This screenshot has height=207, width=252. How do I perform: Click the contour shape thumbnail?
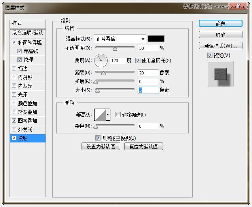100,115
